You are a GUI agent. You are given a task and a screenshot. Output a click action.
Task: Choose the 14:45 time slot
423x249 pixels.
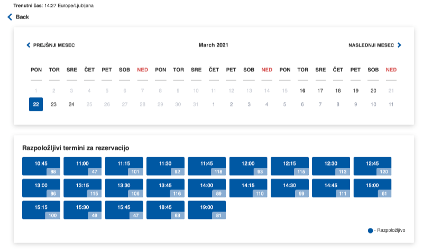tap(331, 188)
